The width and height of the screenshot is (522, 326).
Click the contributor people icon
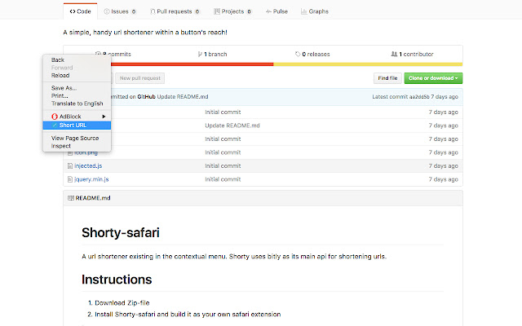pyautogui.click(x=394, y=54)
